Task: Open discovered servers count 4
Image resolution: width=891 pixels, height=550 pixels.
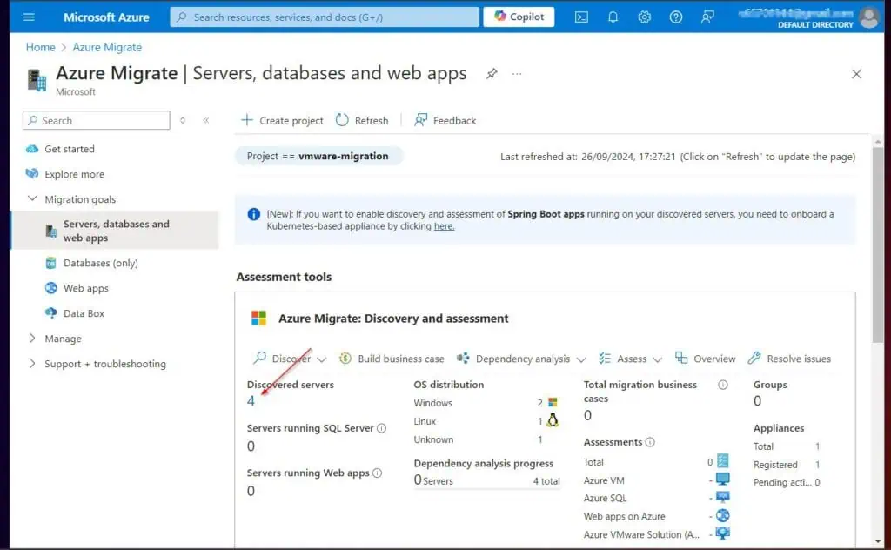Action: [251, 401]
